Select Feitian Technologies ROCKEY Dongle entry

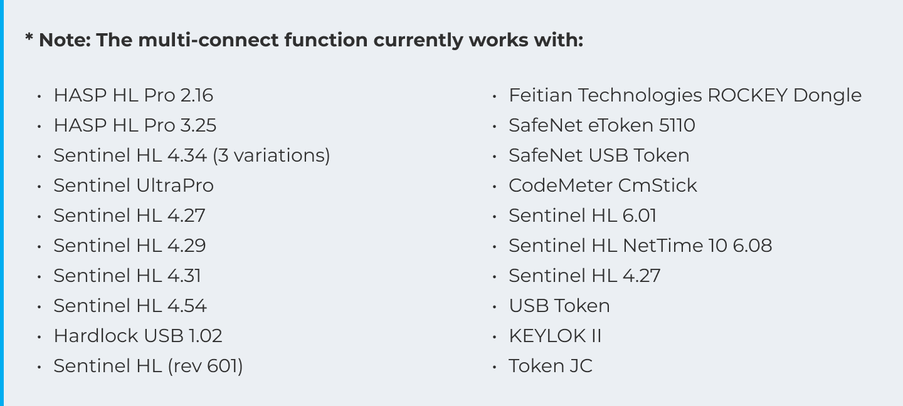[x=685, y=95]
